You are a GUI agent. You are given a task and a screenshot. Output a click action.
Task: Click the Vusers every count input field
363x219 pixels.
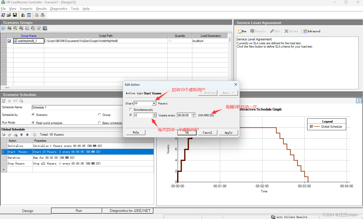coord(143,115)
